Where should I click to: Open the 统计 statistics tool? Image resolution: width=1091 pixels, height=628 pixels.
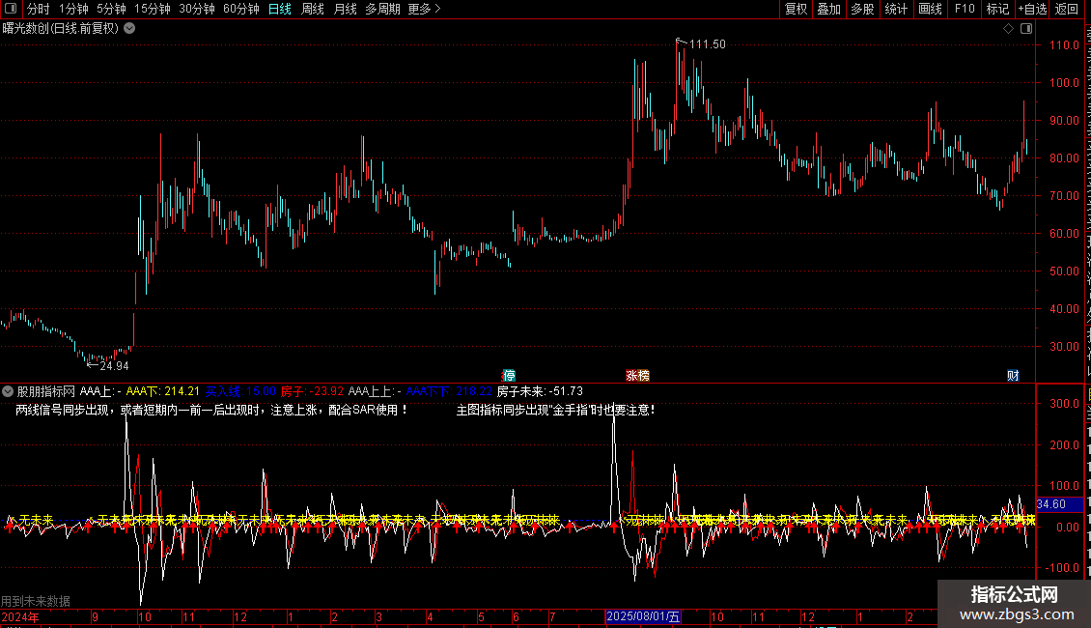pos(896,9)
